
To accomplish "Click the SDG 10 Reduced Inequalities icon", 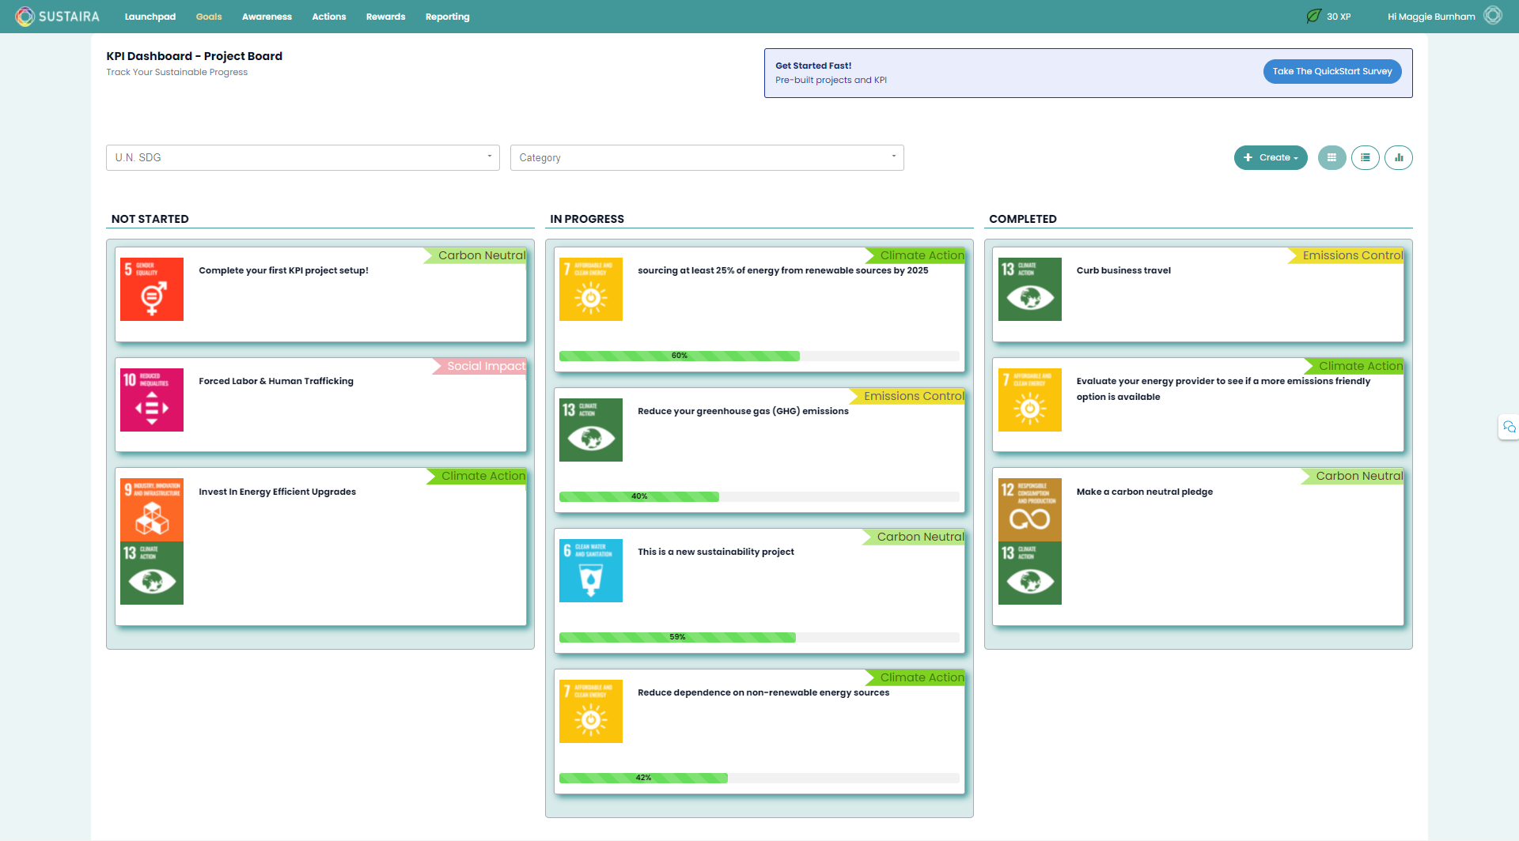I will [152, 400].
